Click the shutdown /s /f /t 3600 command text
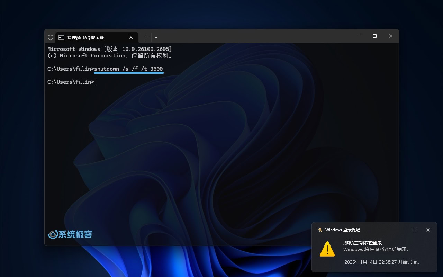Screen dimensions: 443x277 [128, 69]
